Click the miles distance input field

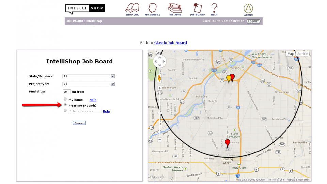(67, 92)
